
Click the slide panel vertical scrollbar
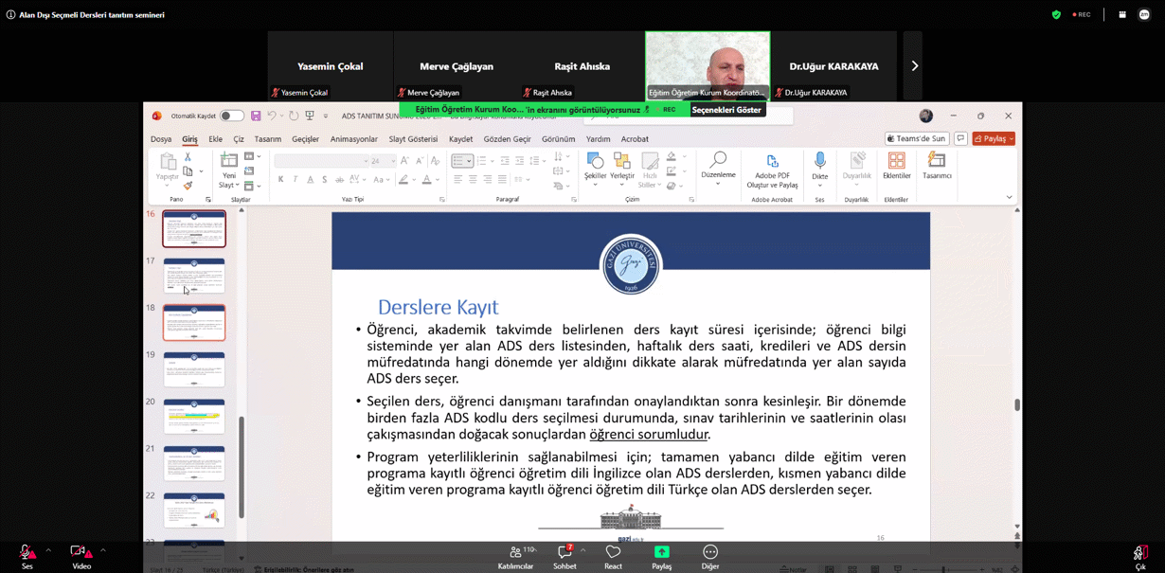point(241,466)
